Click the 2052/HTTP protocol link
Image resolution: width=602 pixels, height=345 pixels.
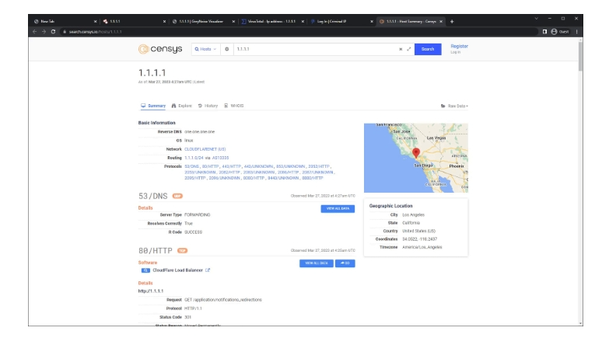(x=319, y=166)
